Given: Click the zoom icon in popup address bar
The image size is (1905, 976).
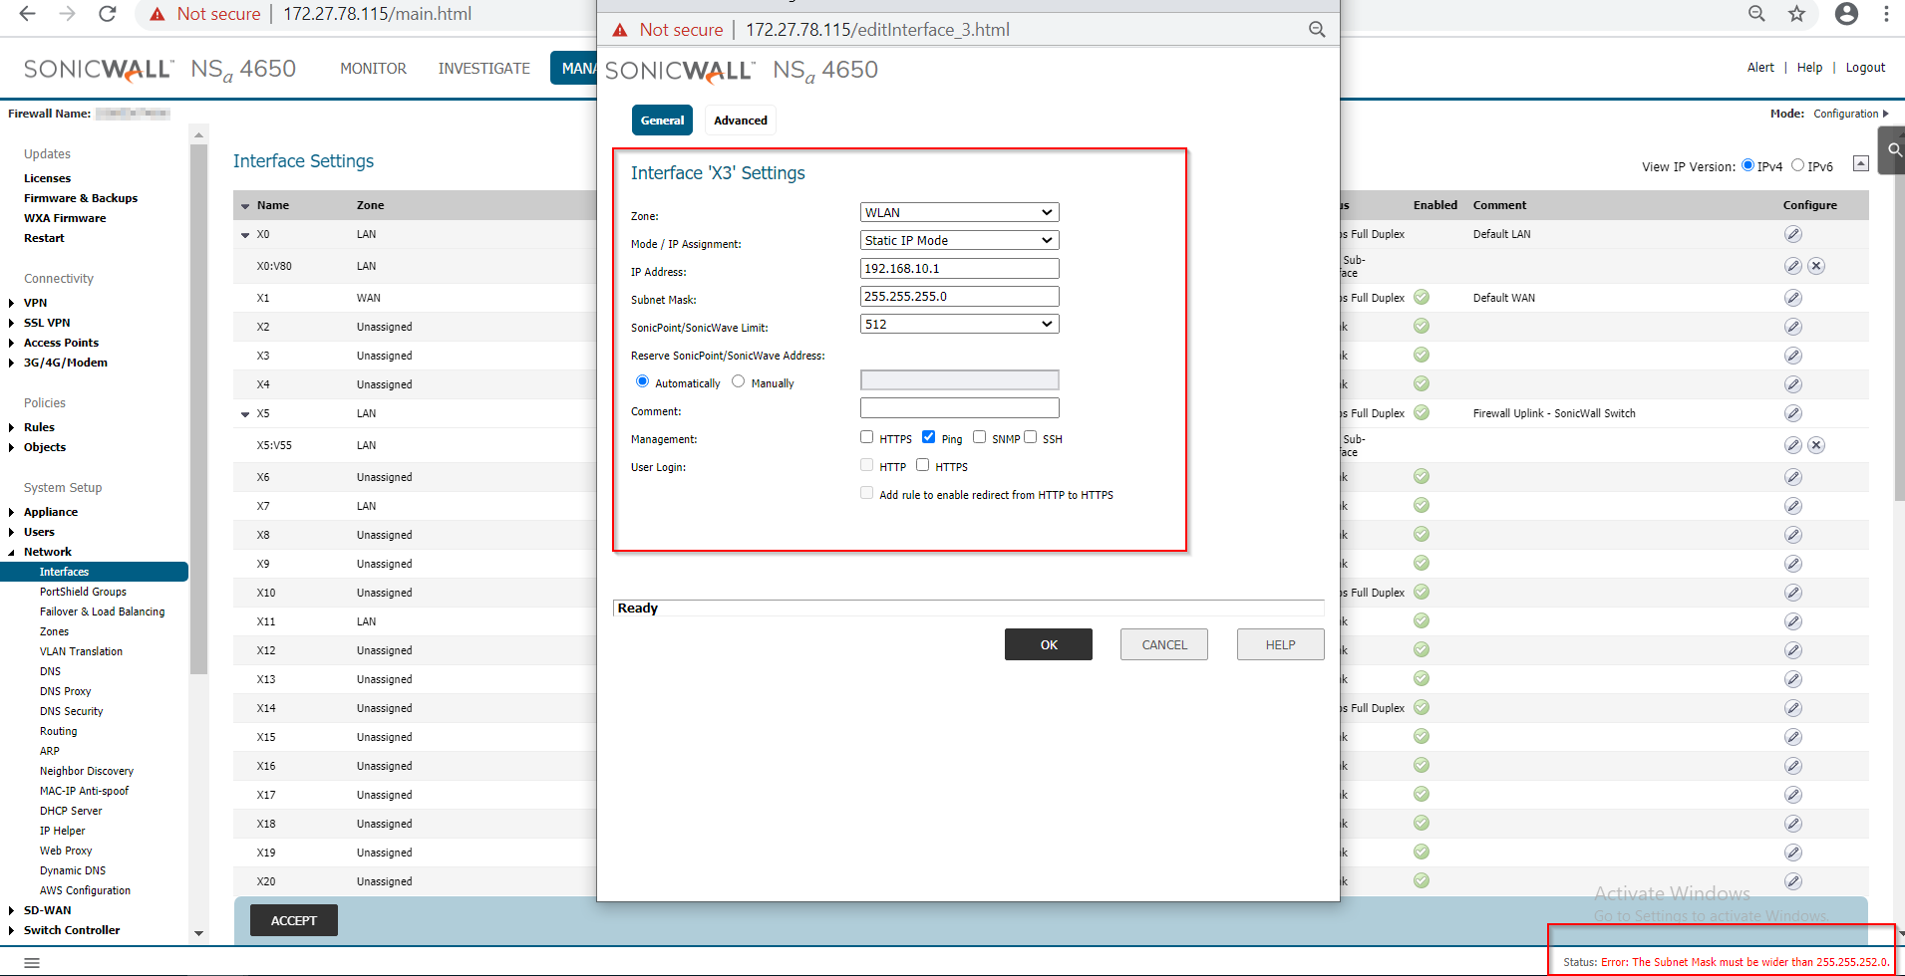Looking at the screenshot, I should click(1317, 30).
